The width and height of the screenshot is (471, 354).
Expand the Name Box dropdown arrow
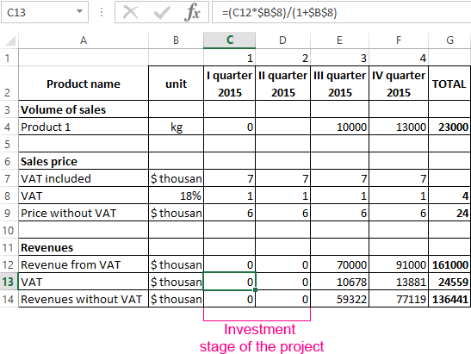point(79,12)
